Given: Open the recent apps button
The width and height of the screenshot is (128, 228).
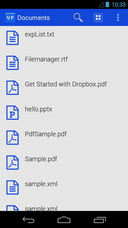Looking at the screenshot, I should 100,220.
